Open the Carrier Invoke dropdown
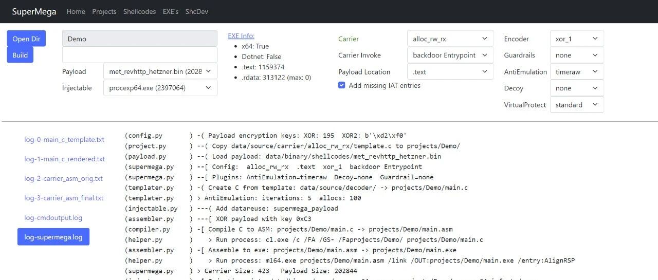The width and height of the screenshot is (658, 280). pos(450,55)
